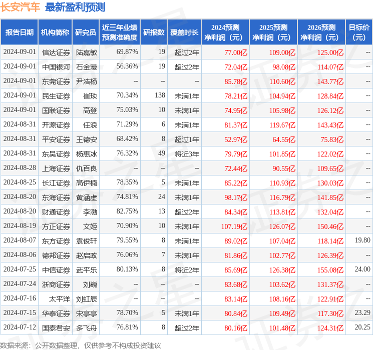Click the 126.38亿 2025 profit value
Viewport: 373px width, 350px height.
(x=282, y=269)
